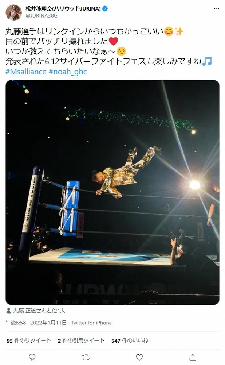Open the profile avatar picture
Viewport: 225px width, 365px height.
tap(13, 12)
